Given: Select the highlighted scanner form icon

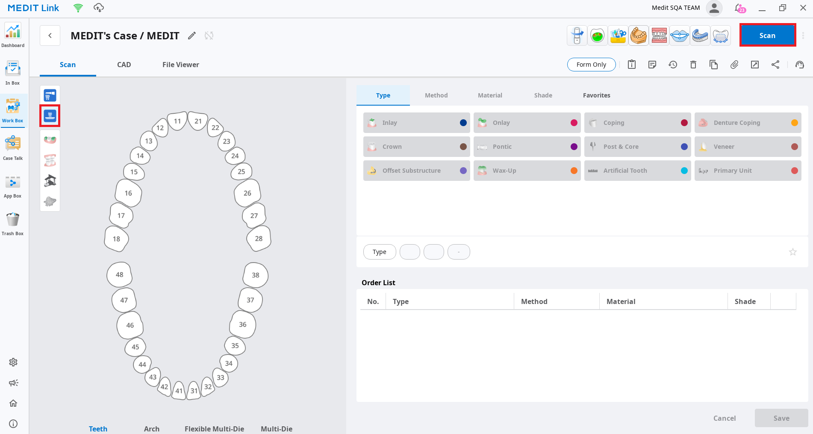Looking at the screenshot, I should tap(50, 116).
